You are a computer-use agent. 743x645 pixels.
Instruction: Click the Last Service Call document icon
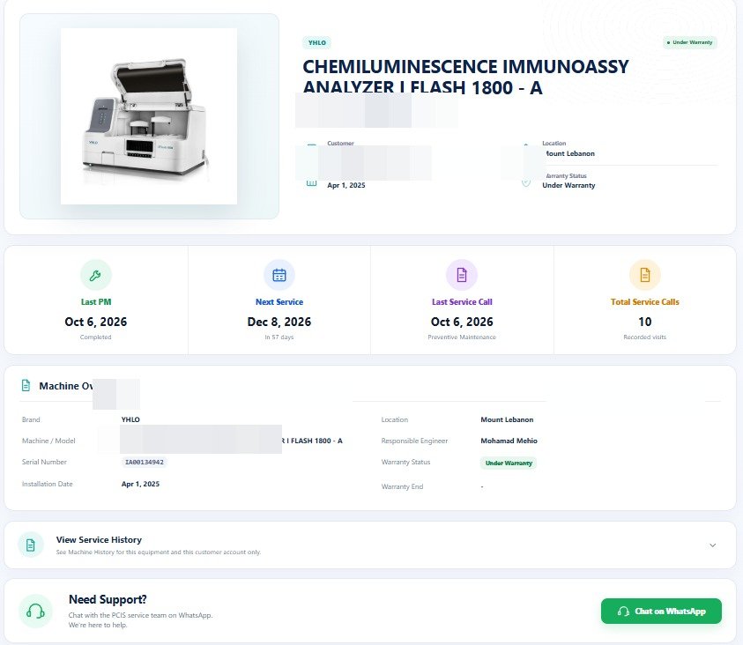coord(462,275)
